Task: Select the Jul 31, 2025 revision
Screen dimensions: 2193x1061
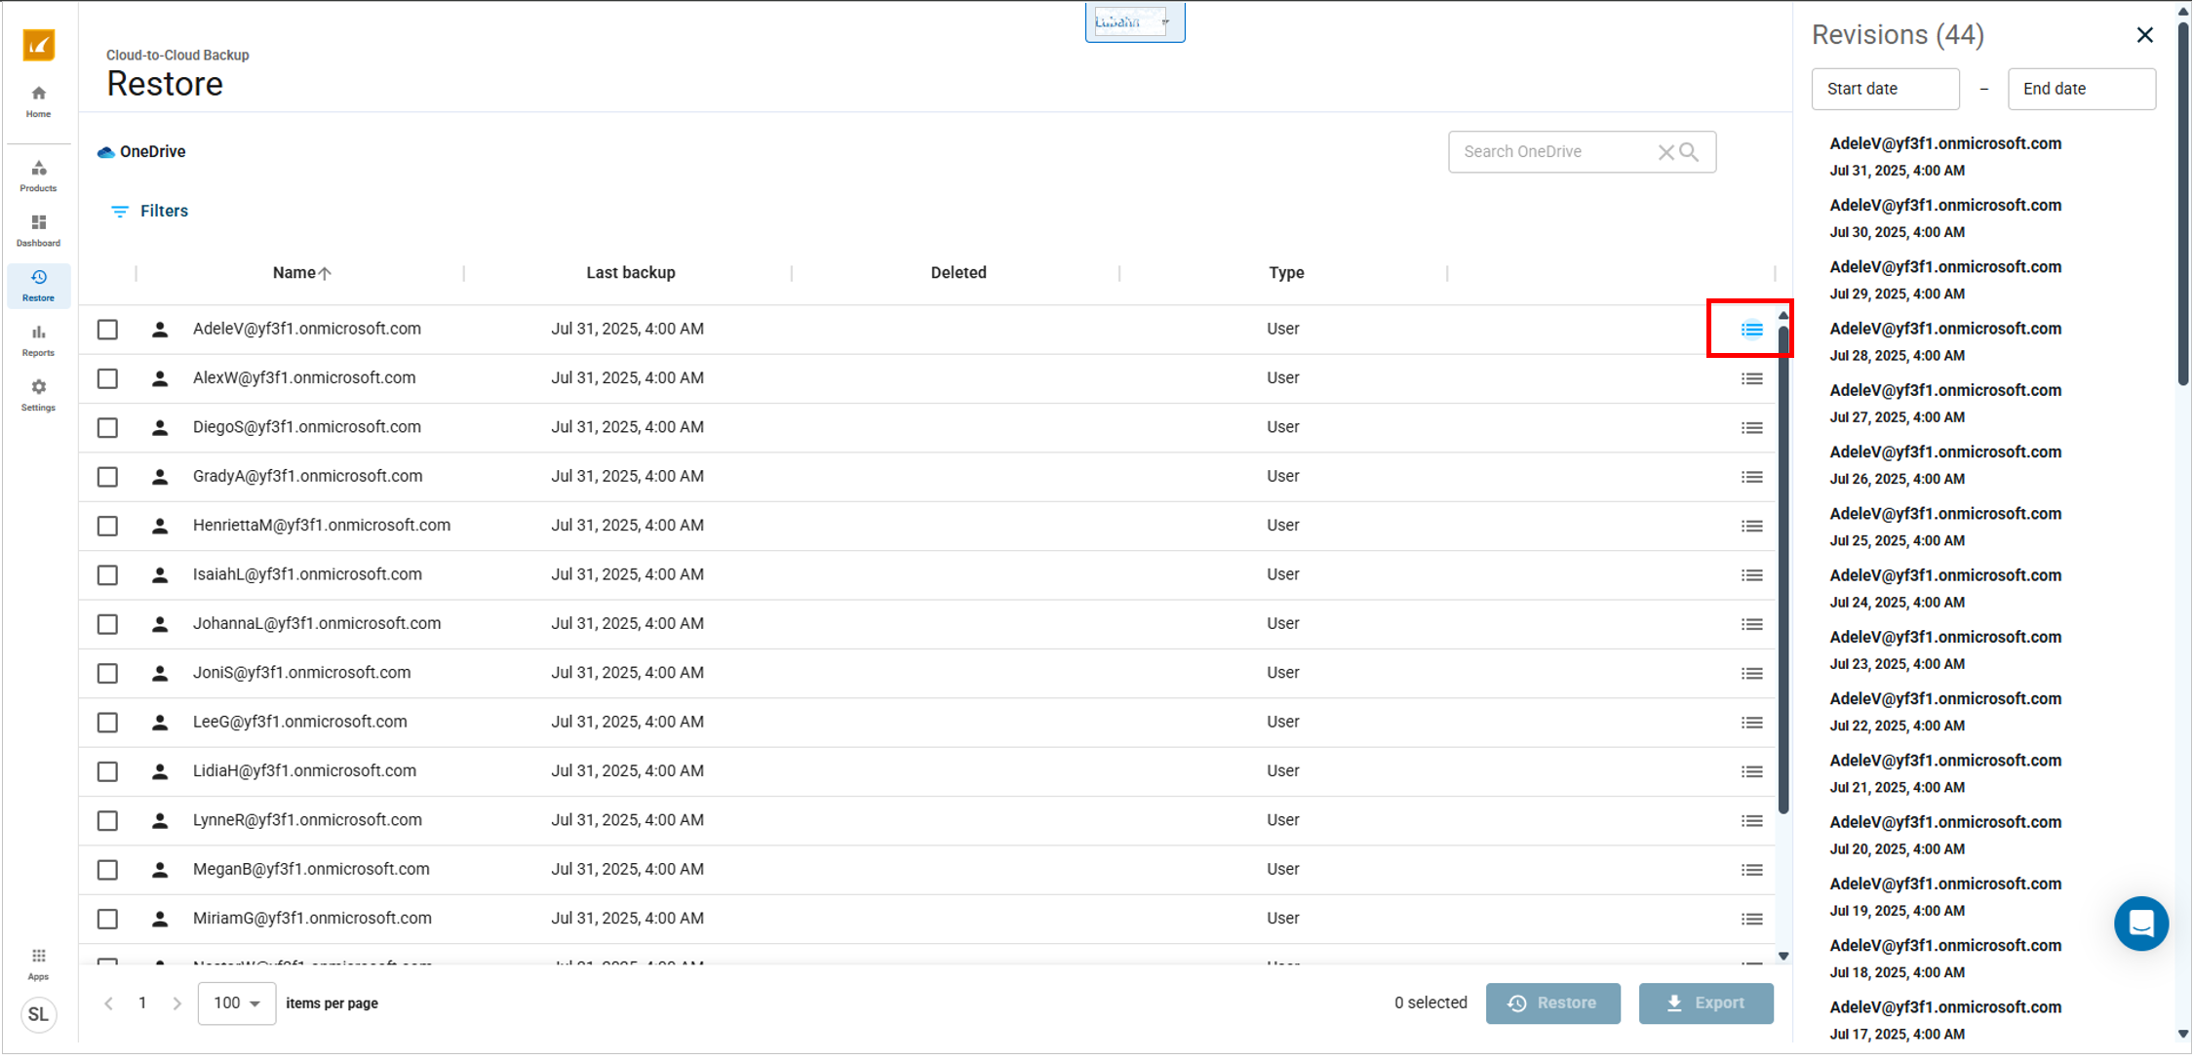Action: pos(1945,156)
